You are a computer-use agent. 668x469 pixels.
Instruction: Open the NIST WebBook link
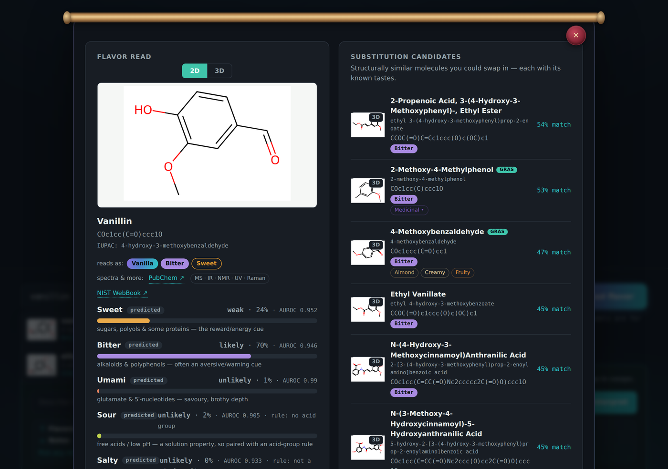click(x=122, y=293)
